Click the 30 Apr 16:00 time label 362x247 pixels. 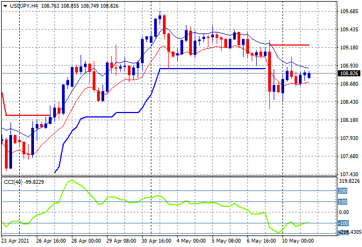pyautogui.click(x=156, y=241)
